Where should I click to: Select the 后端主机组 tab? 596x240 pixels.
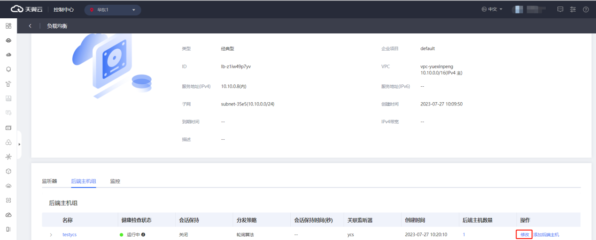83,181
